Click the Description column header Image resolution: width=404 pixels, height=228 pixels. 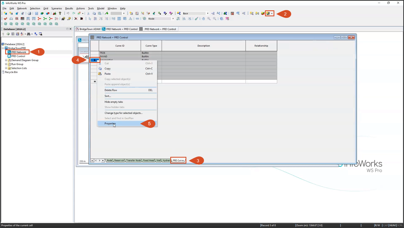[204, 46]
